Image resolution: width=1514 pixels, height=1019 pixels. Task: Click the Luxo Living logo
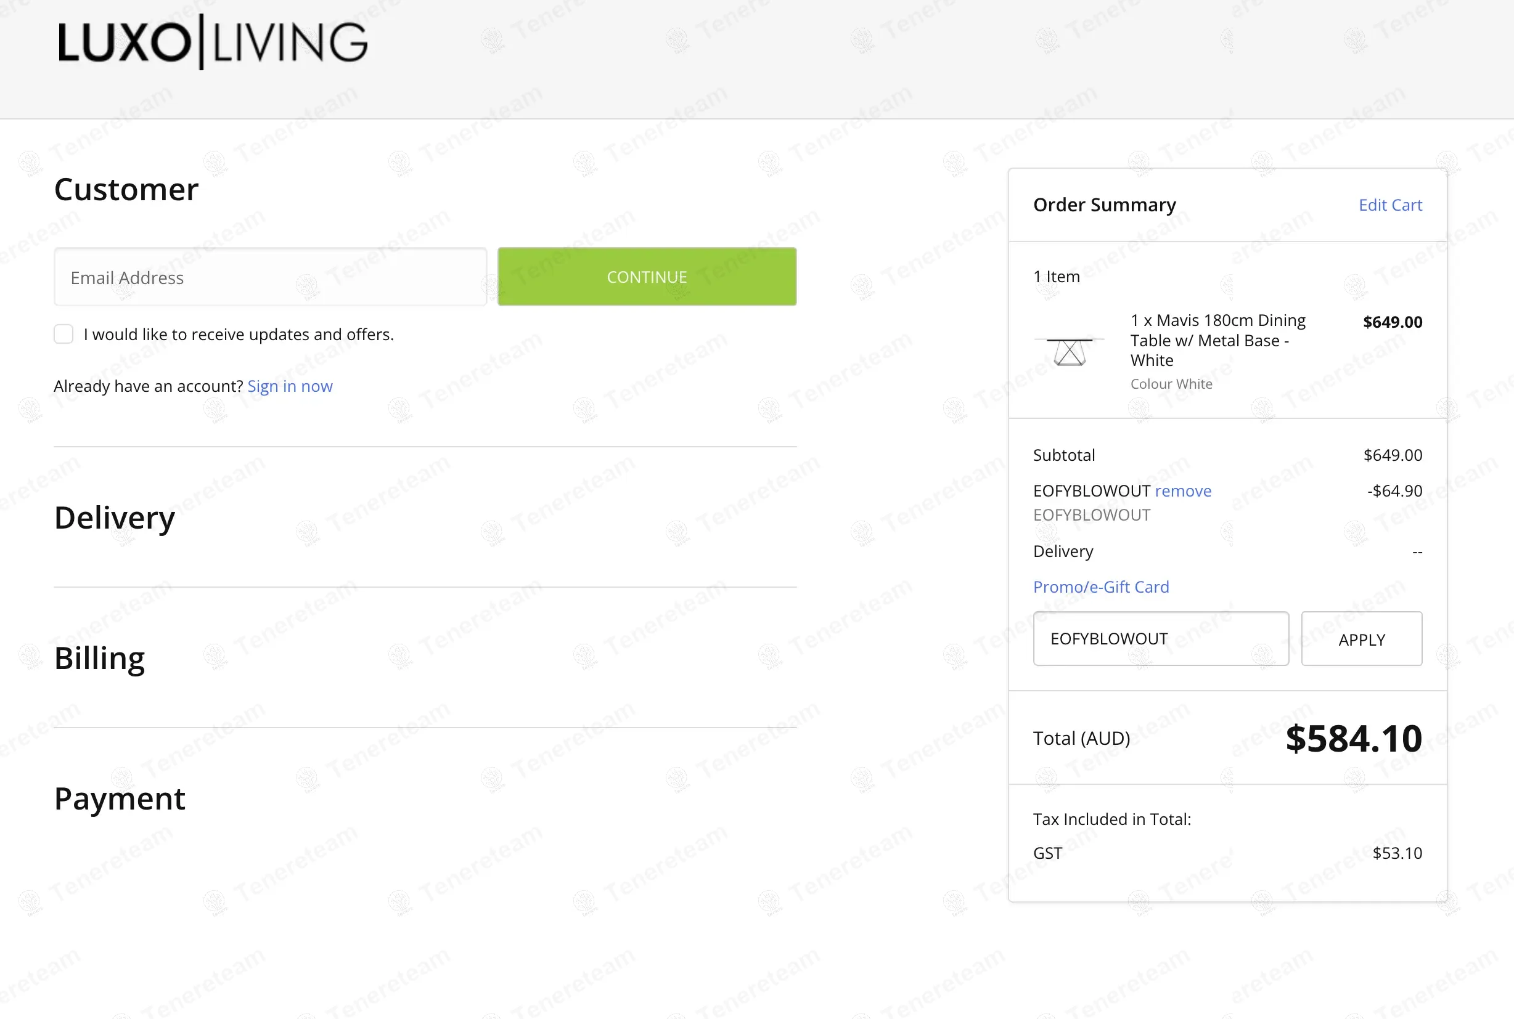(x=213, y=43)
